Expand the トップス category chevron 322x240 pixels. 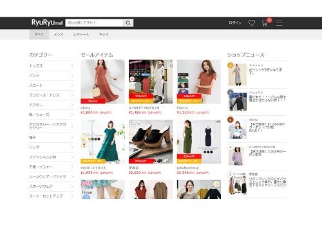(72, 66)
